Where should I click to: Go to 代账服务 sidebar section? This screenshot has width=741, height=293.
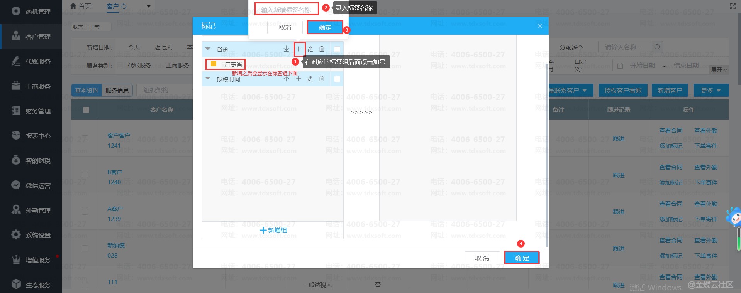click(x=31, y=61)
